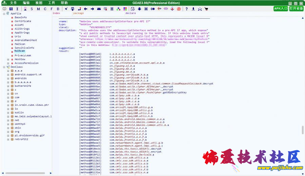Click the shopping cart icon

pos(206,9)
